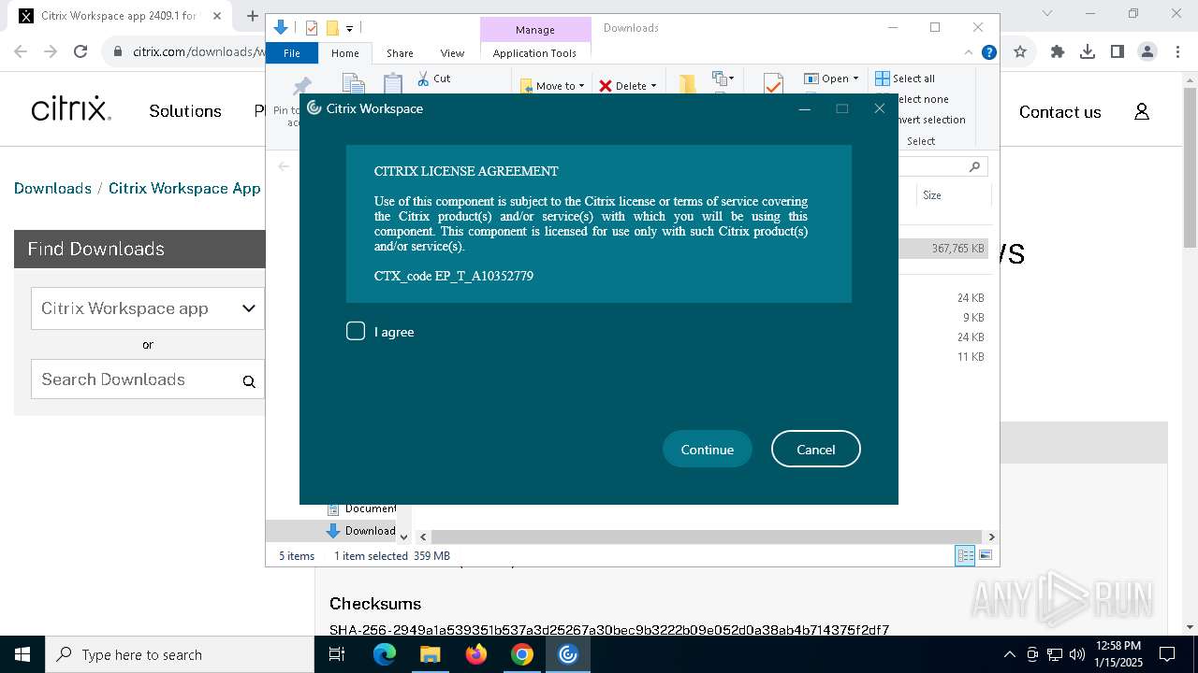The height and width of the screenshot is (673, 1198).
Task: Open the Solutions navigation menu
Action: pos(185,111)
